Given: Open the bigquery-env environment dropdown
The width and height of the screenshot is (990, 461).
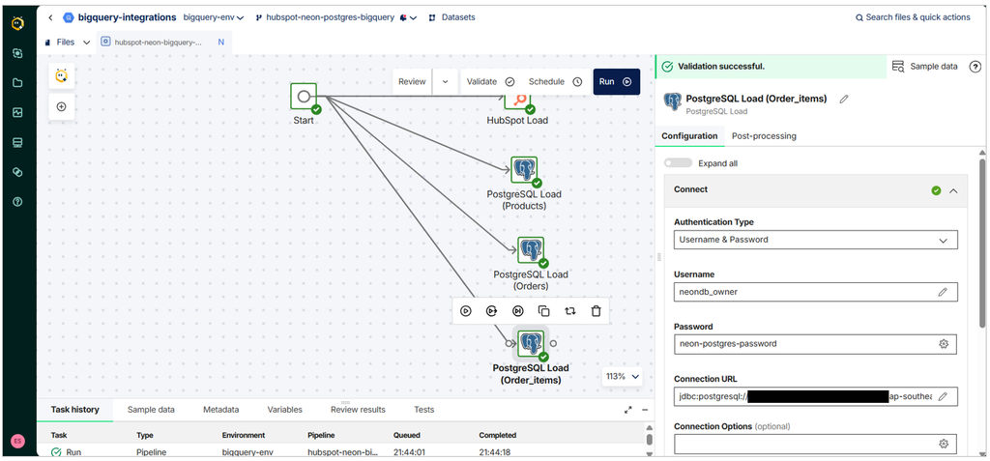Looking at the screenshot, I should coord(214,17).
